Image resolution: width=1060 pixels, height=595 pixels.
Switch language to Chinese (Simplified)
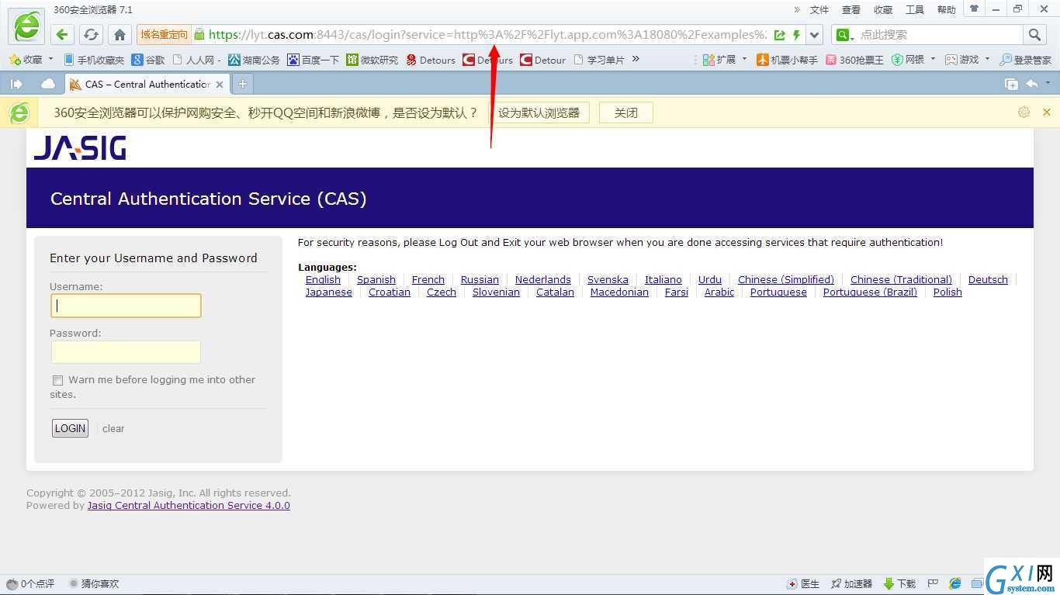(x=786, y=279)
